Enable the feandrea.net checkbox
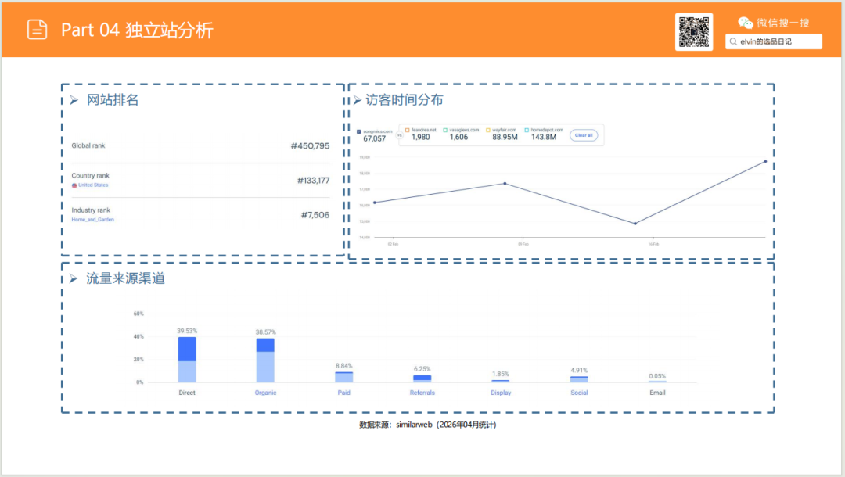 click(408, 130)
